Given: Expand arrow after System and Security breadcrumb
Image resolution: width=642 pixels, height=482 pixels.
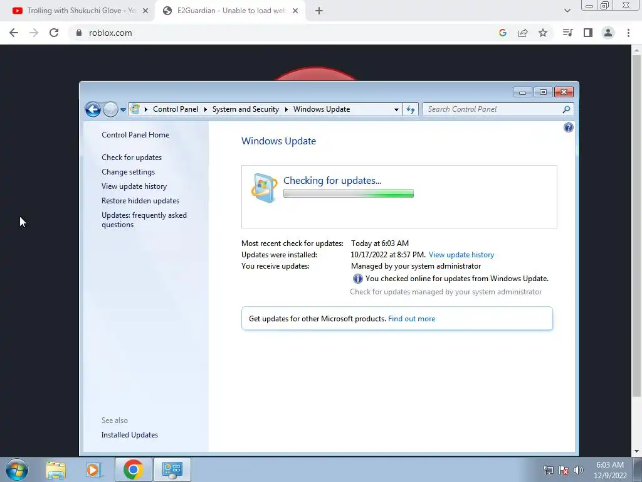Looking at the screenshot, I should tap(286, 109).
